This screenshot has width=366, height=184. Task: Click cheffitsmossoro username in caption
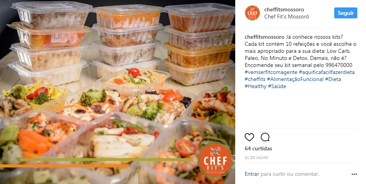pyautogui.click(x=264, y=37)
